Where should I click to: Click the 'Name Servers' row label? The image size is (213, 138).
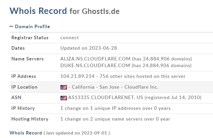point(27,59)
